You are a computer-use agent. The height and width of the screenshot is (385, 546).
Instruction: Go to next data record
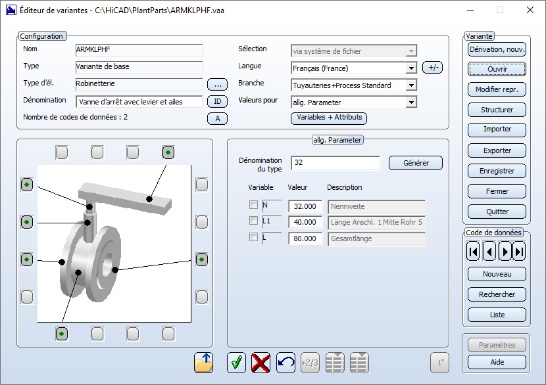pyautogui.click(x=505, y=251)
